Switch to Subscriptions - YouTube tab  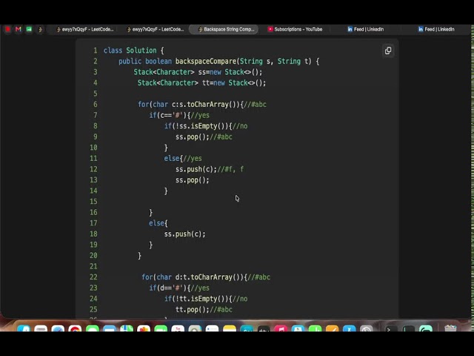click(295, 30)
